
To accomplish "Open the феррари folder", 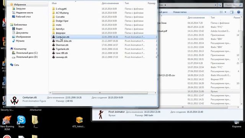I will coord(60,33).
